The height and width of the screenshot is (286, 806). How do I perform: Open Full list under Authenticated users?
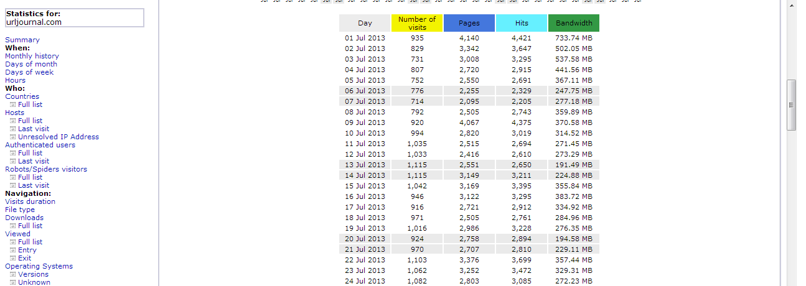30,153
